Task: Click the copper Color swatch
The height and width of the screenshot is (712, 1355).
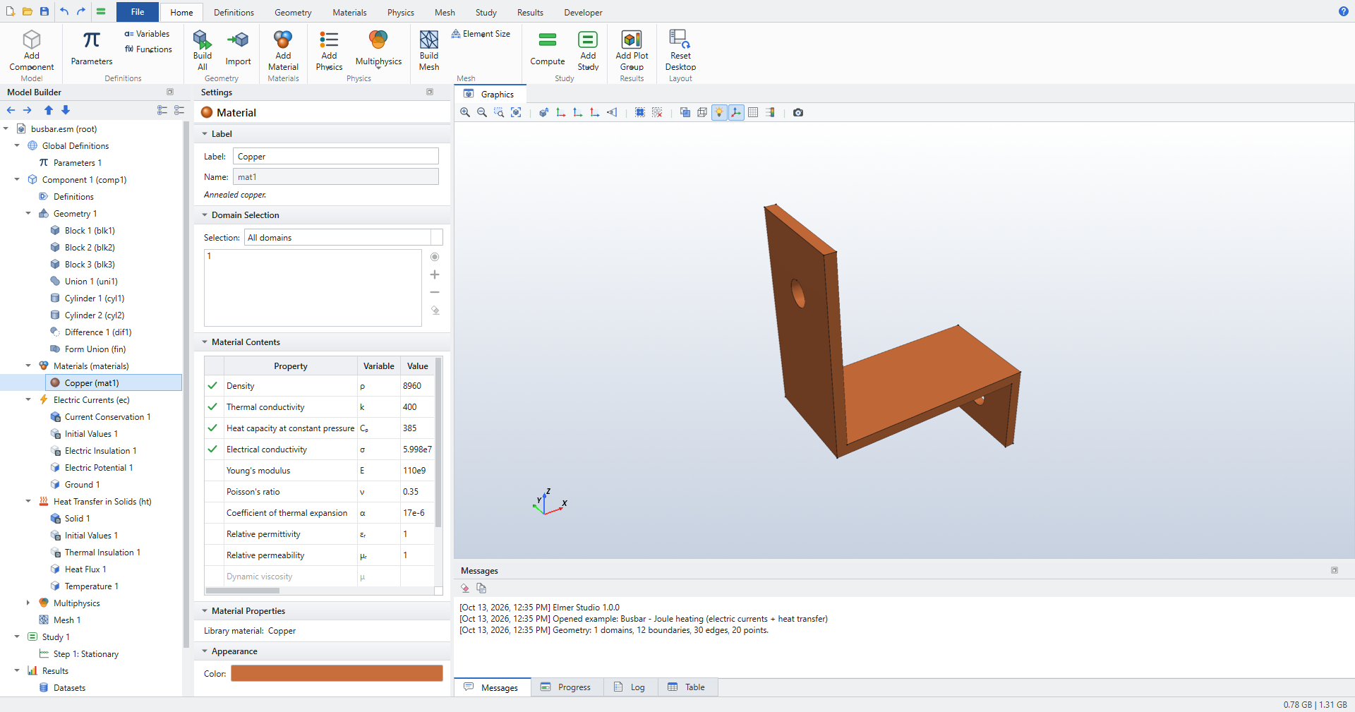Action: (337, 673)
